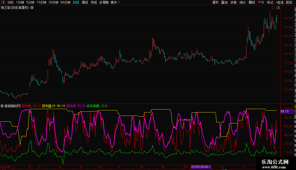296x170 pixels.
Task: Click the diamond icon in main chart corner
Action: [273, 8]
